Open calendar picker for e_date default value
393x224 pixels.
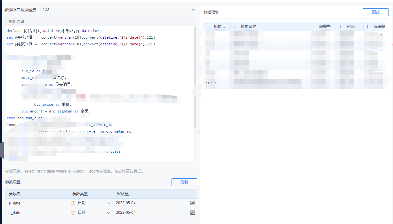pos(193,203)
